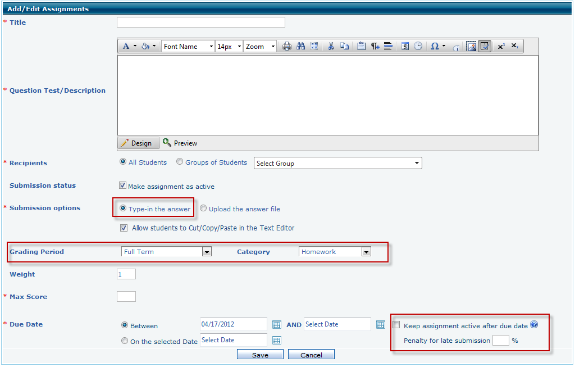Select Upload the answer file option
The height and width of the screenshot is (376, 575).
point(203,209)
